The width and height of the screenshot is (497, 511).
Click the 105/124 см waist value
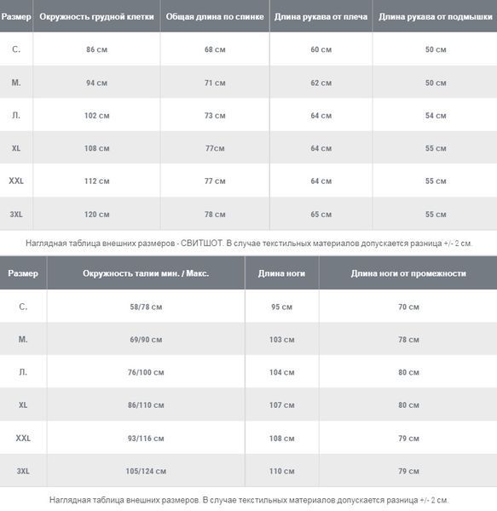[146, 471]
